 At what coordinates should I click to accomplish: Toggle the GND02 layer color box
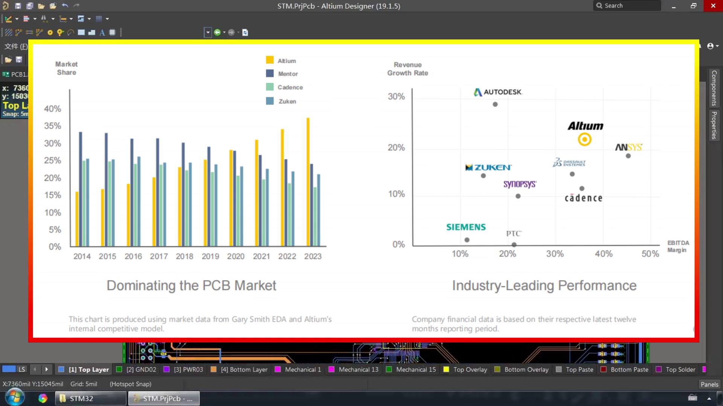(119, 370)
